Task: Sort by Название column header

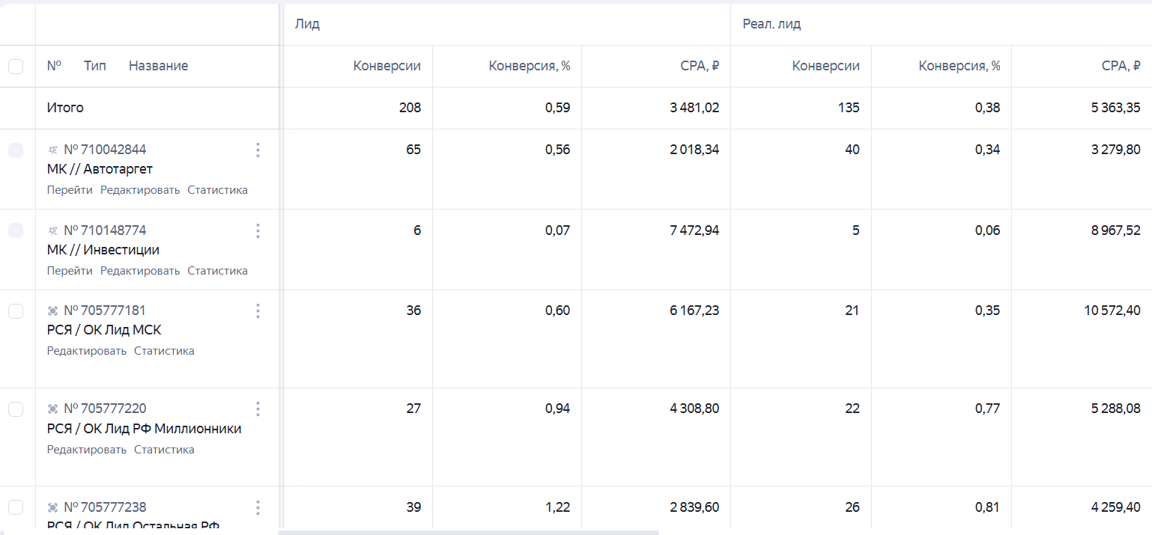Action: [x=158, y=66]
